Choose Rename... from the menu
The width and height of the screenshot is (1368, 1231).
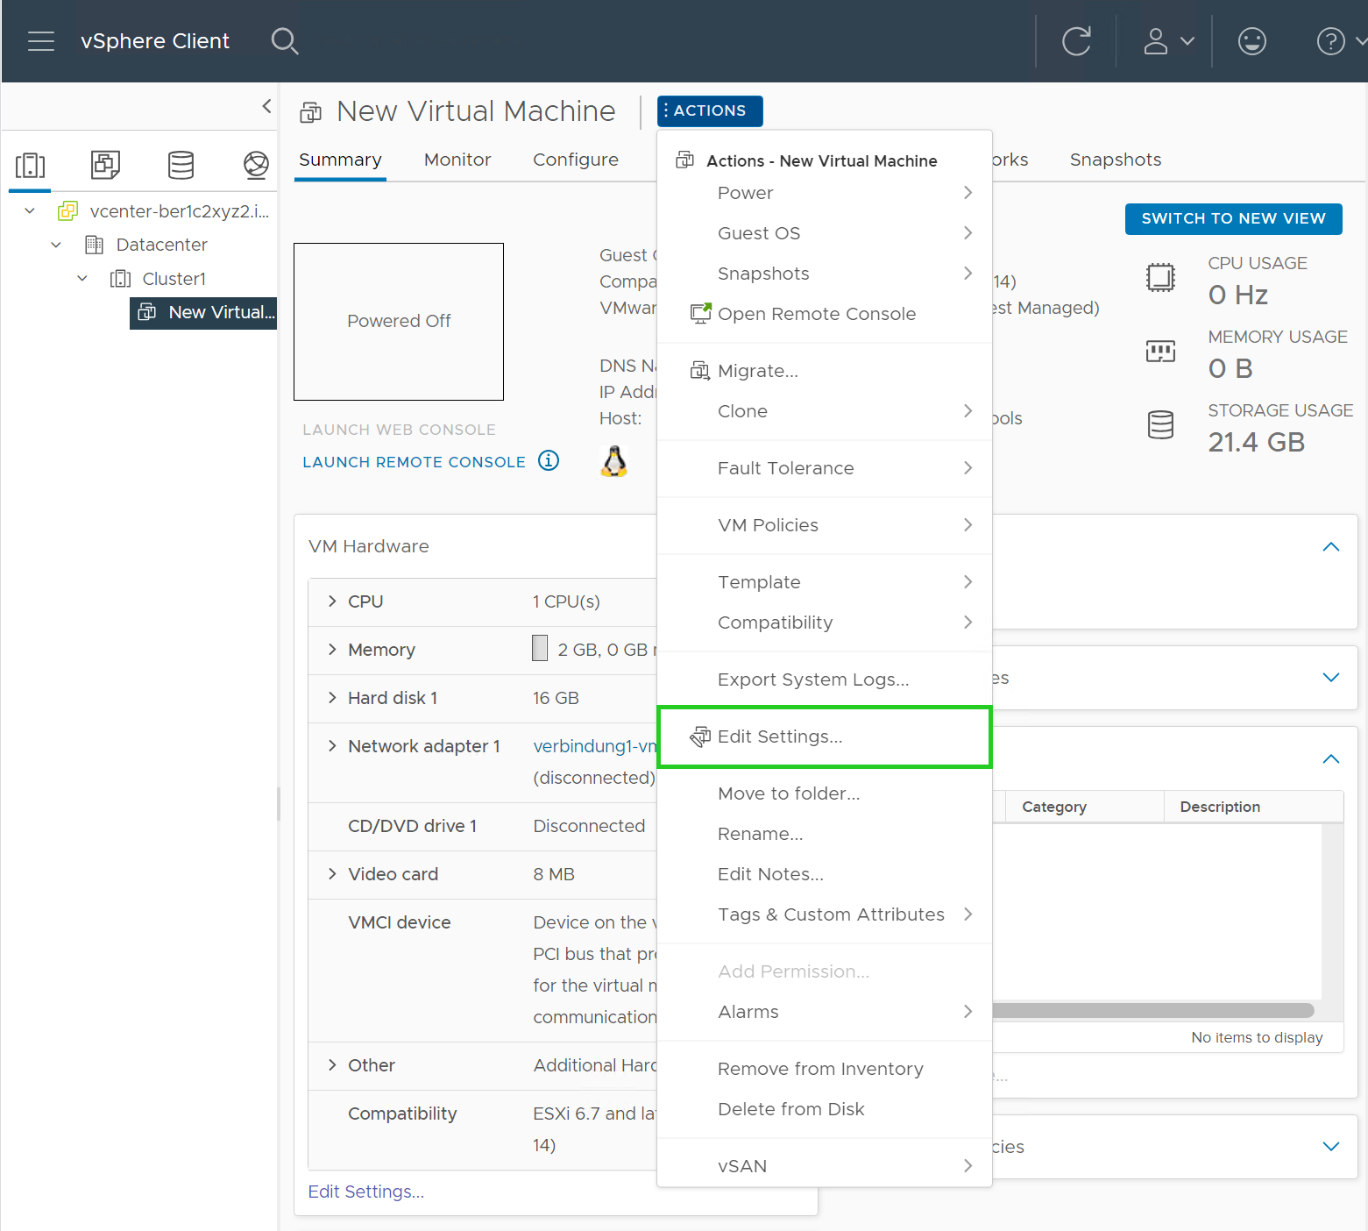(825, 834)
